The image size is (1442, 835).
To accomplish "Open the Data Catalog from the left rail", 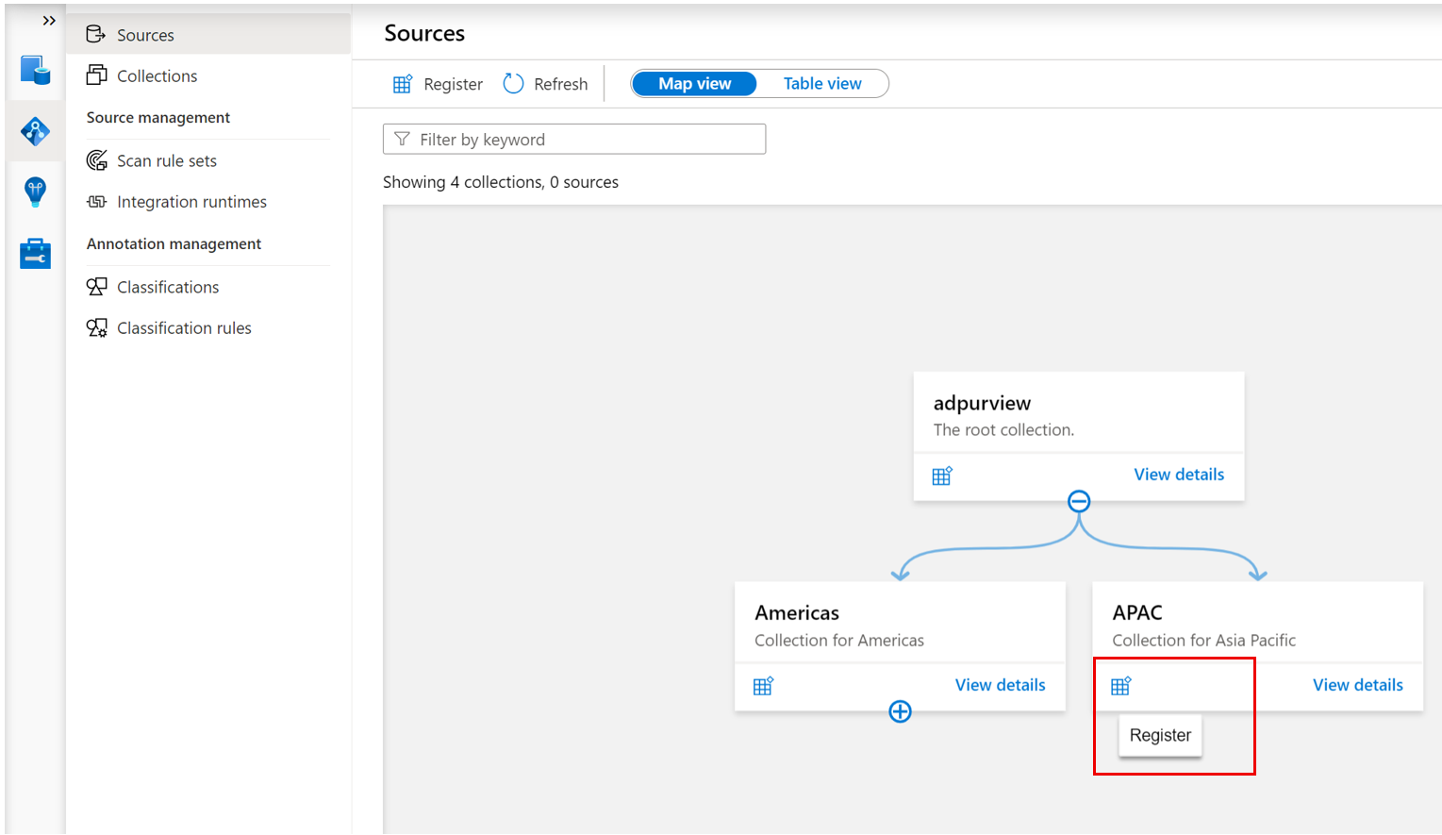I will click(x=35, y=71).
